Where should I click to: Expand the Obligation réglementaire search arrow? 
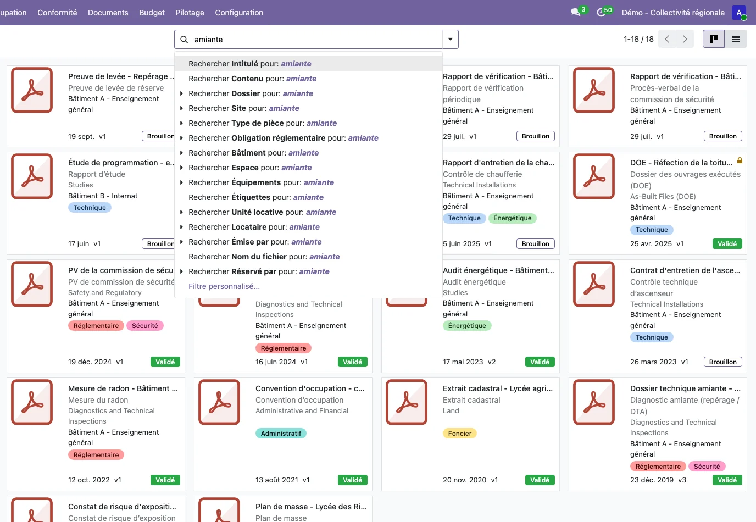coord(181,138)
